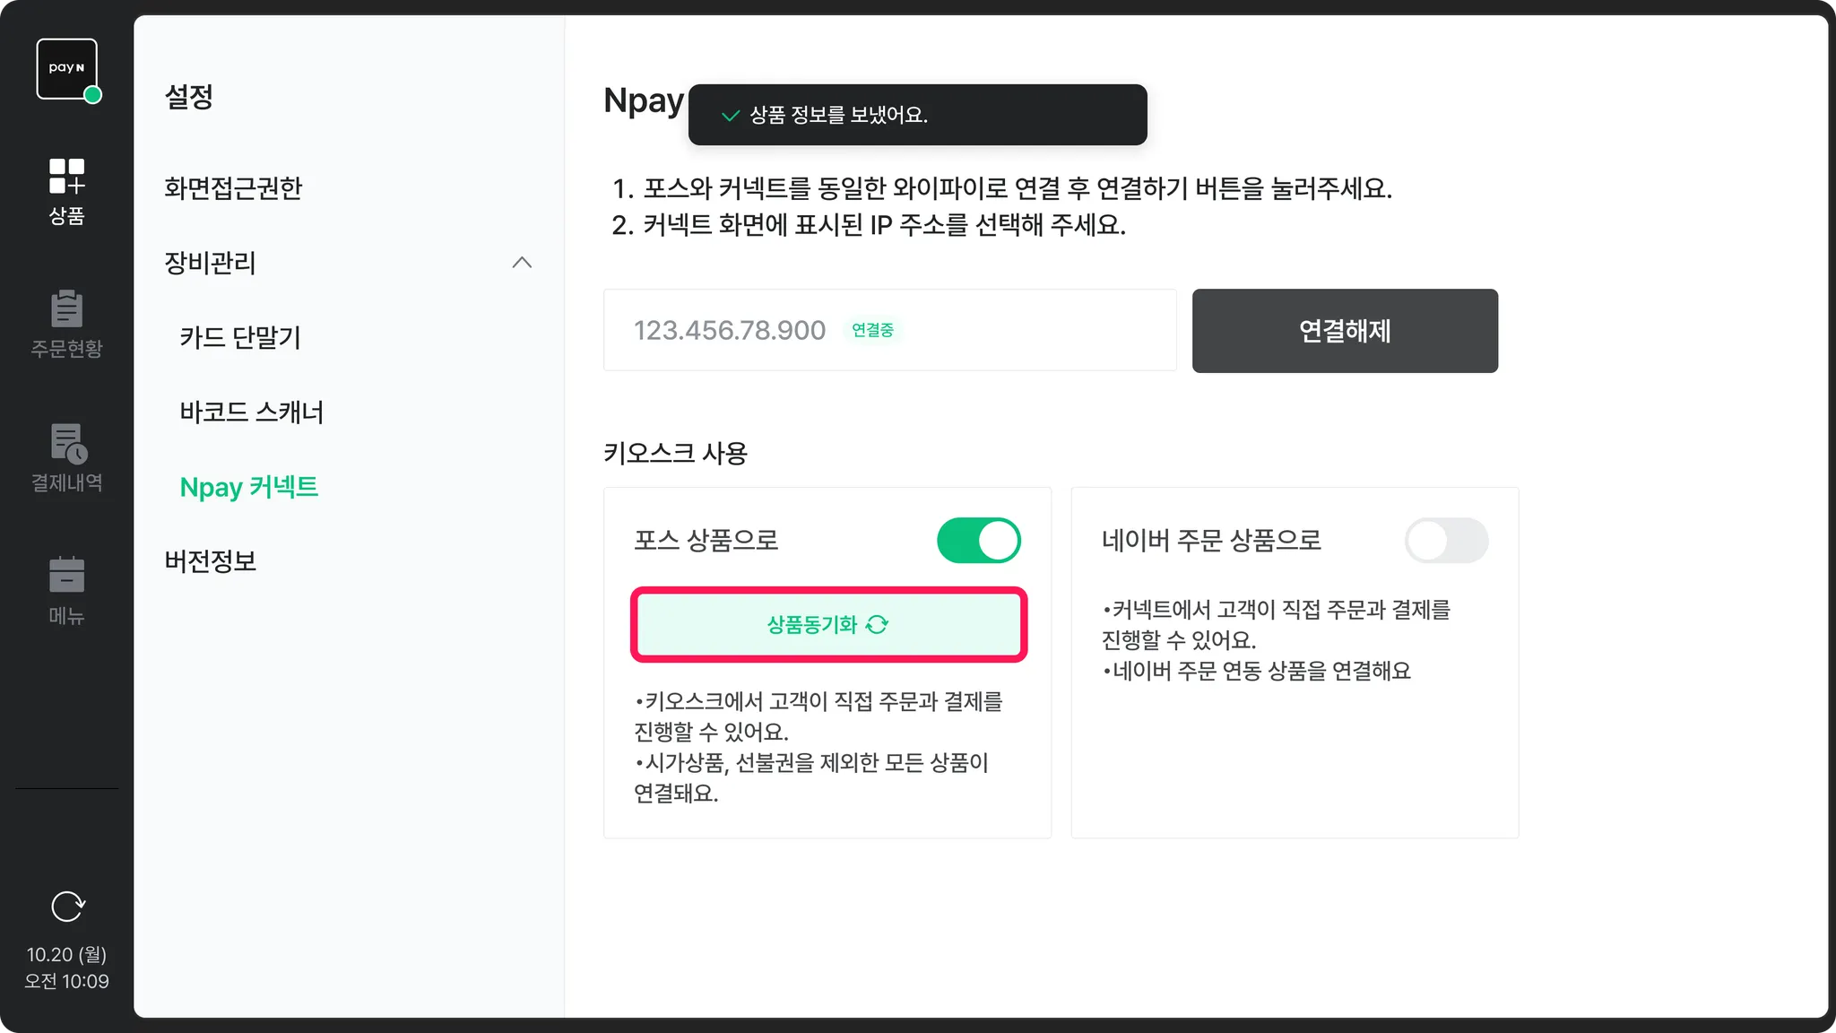Screen dimensions: 1836x1033
Task: Open the 주문현황 clipboard icon
Action: point(66,309)
